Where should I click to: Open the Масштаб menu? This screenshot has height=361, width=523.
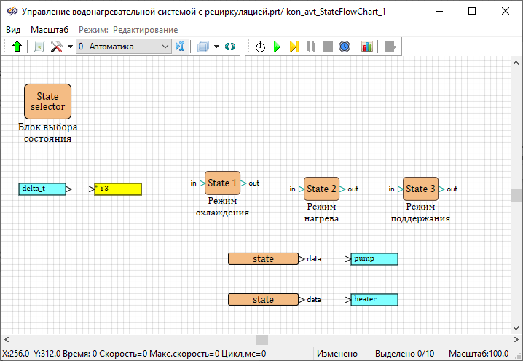tap(50, 29)
